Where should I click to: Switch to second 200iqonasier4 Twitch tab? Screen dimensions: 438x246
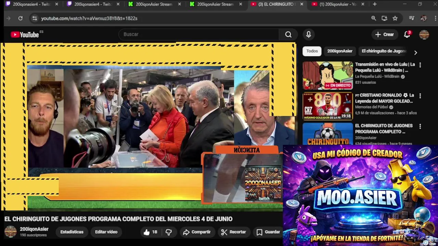tap(92, 4)
